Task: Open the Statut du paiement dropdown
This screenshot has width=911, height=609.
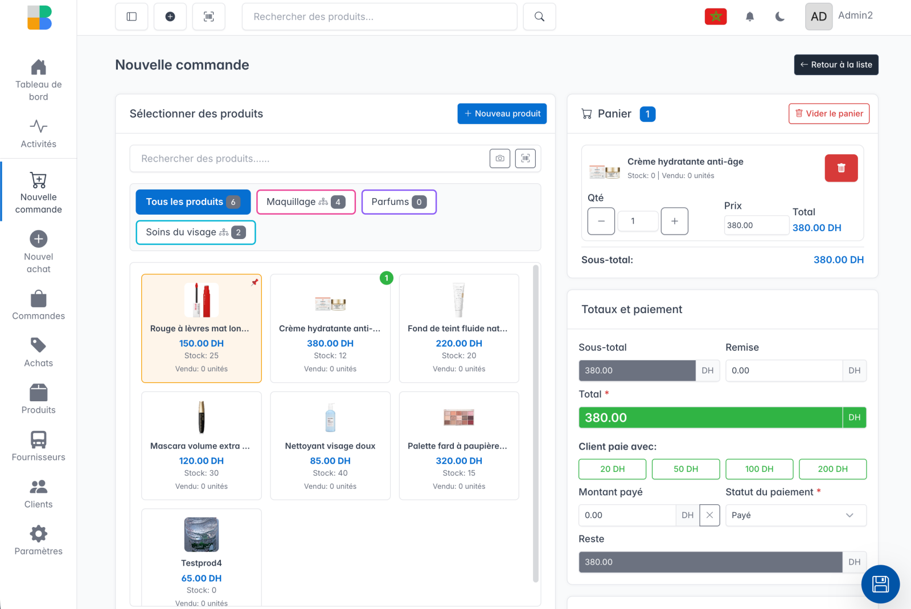Action: tap(795, 515)
